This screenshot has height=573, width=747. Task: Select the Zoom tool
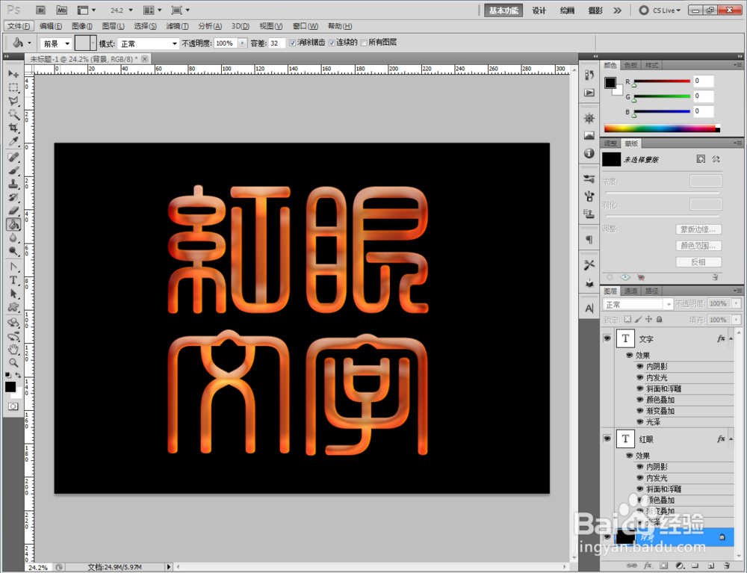[x=13, y=363]
